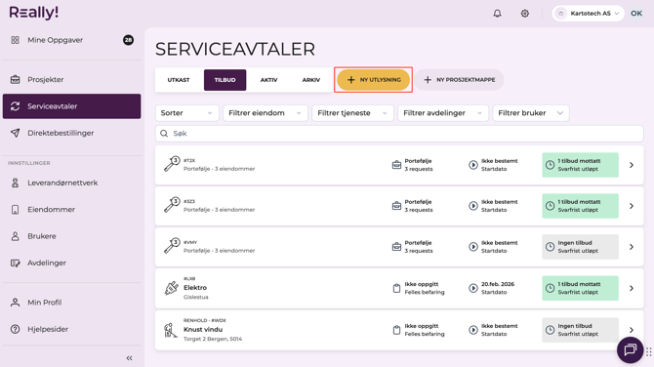Open the Filtrer tjeneste dropdown
This screenshot has height=367, width=654.
point(352,113)
